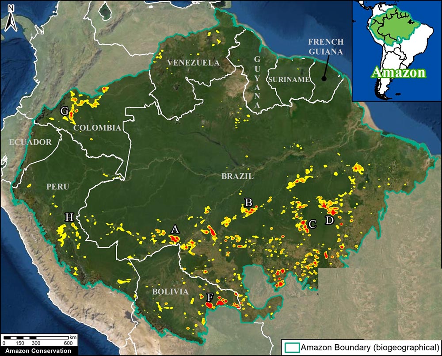
Task: Click the SURINAME country label
Action: click(288, 80)
